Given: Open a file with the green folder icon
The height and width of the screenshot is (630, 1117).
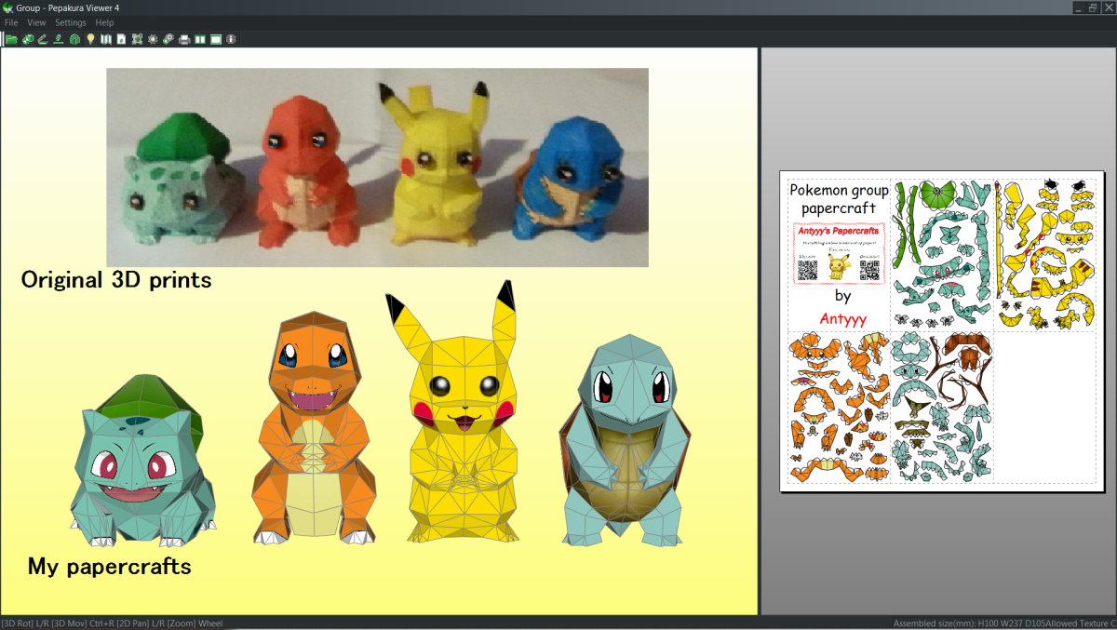Looking at the screenshot, I should [11, 39].
